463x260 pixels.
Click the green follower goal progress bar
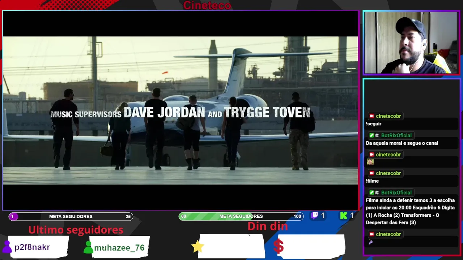[x=241, y=216]
